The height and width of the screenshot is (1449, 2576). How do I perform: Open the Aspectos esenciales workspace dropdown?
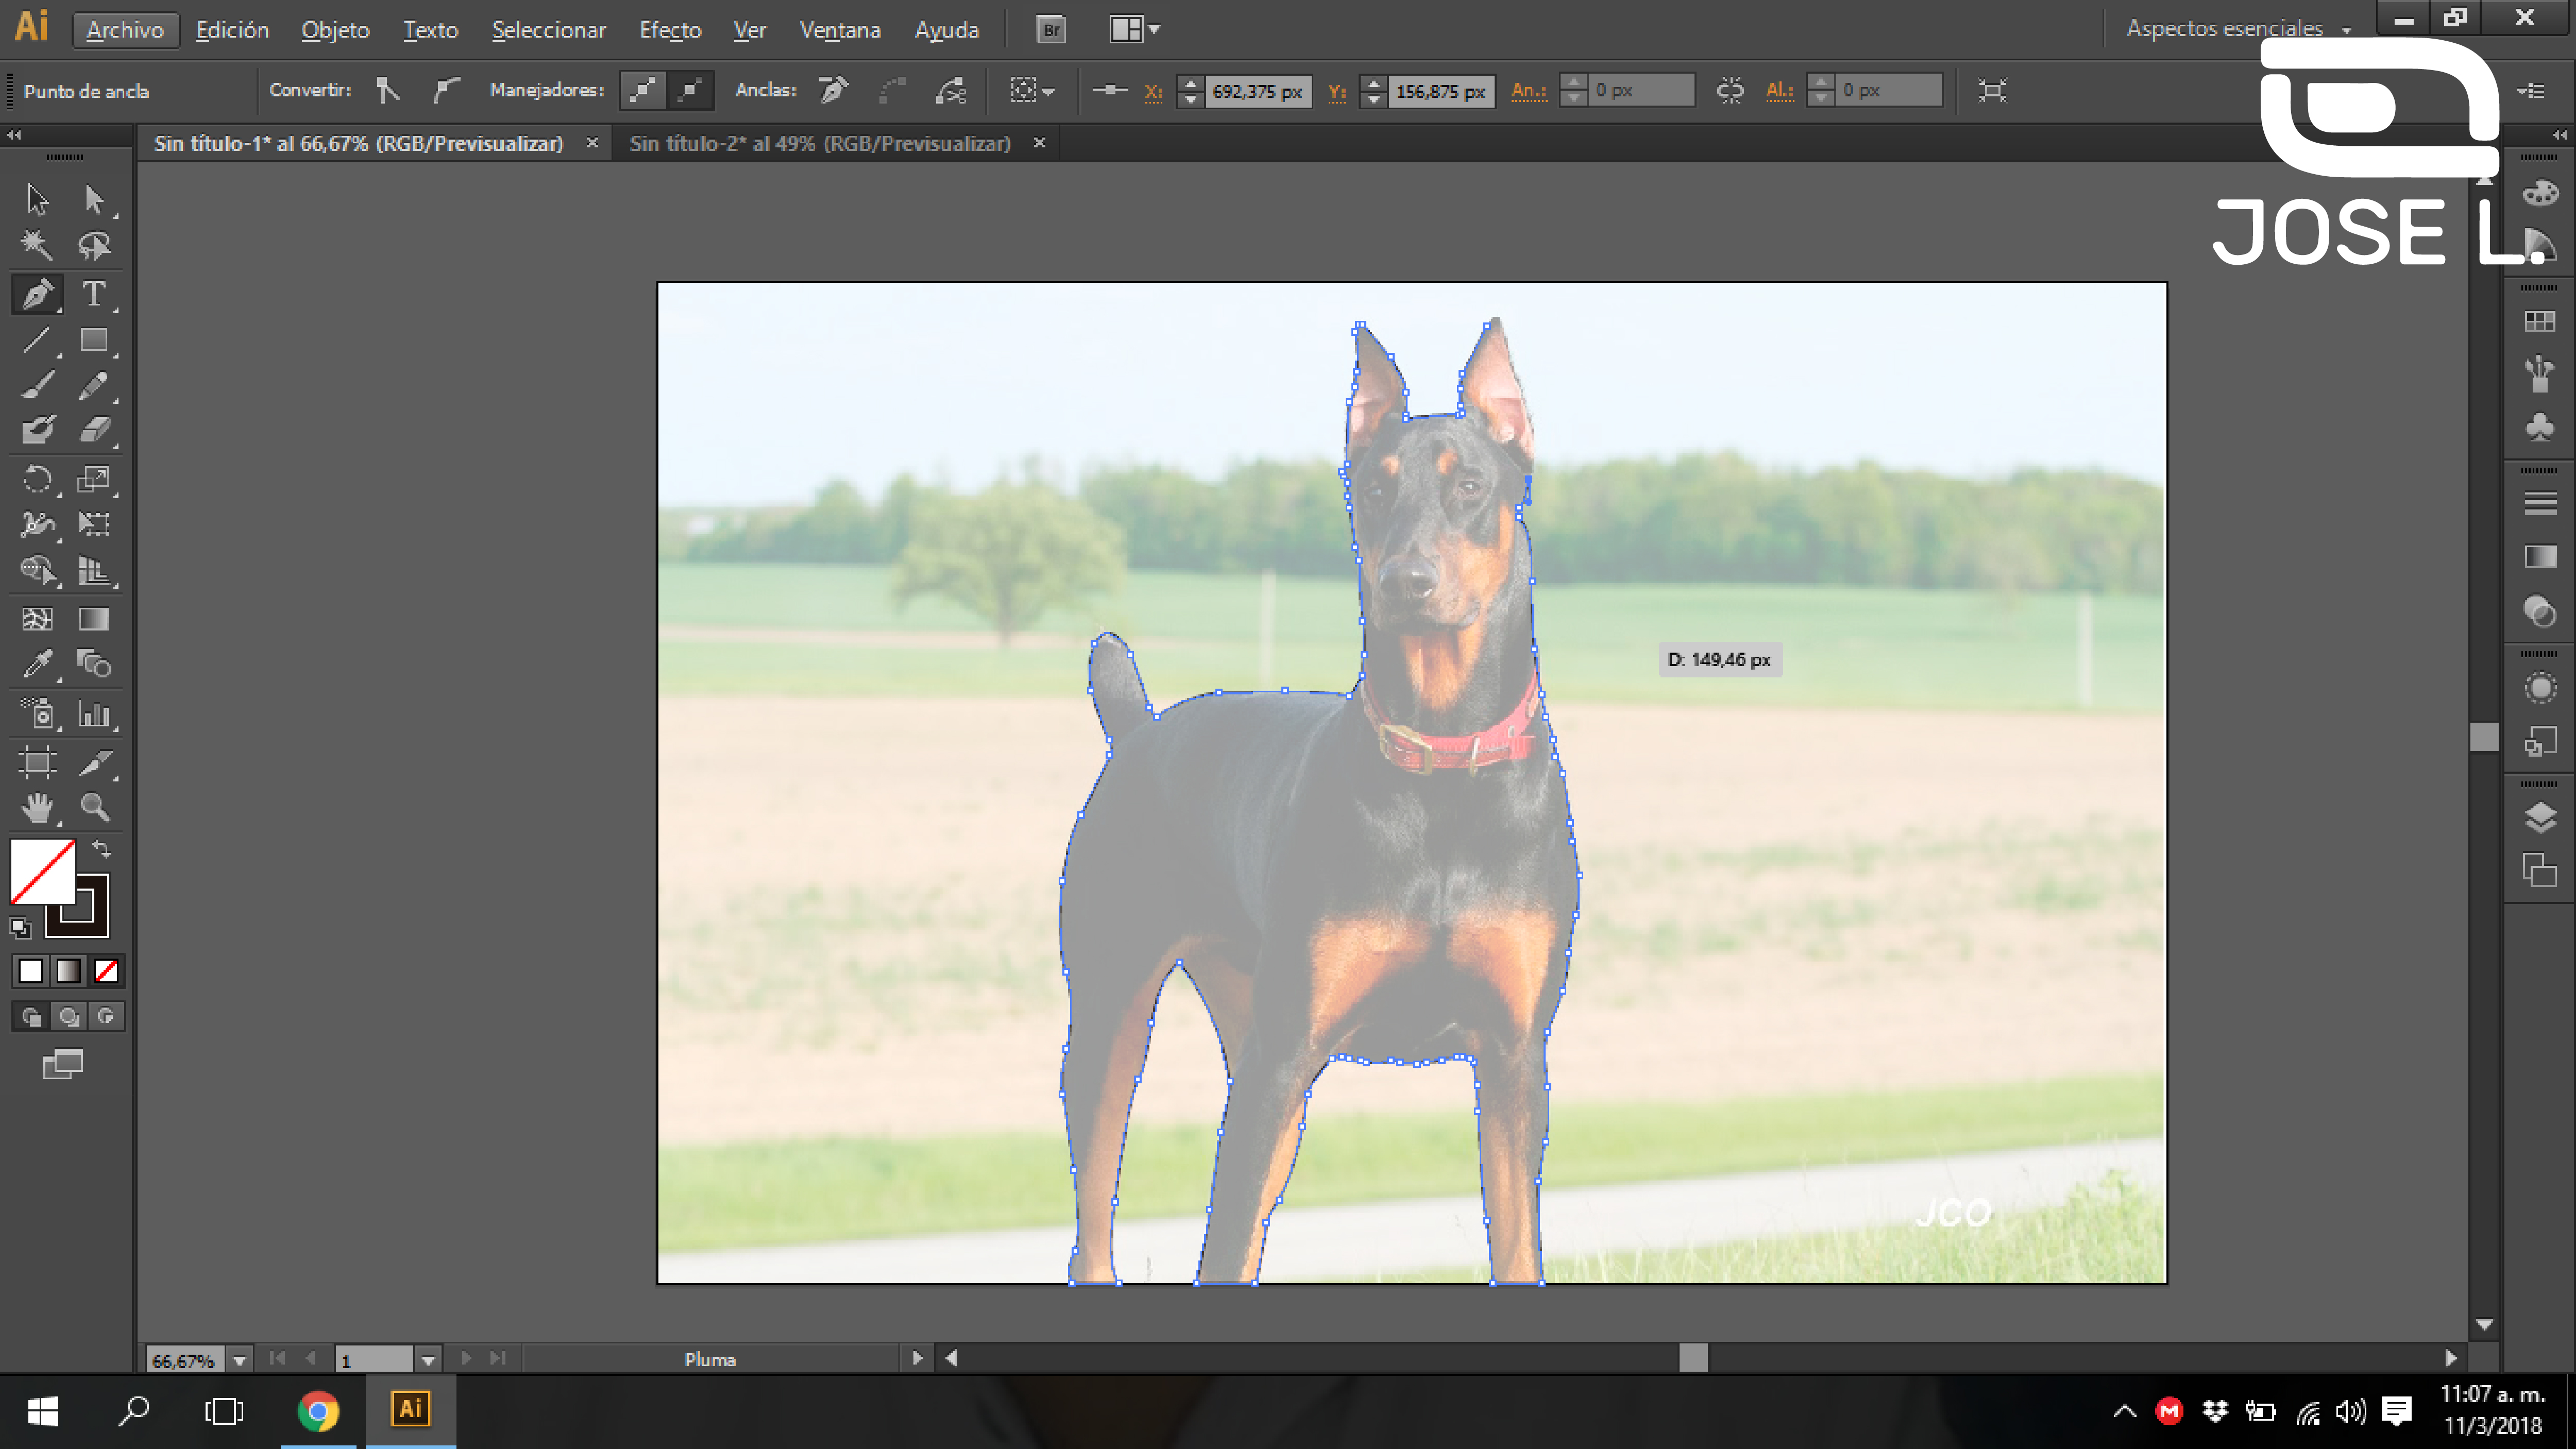[2238, 29]
